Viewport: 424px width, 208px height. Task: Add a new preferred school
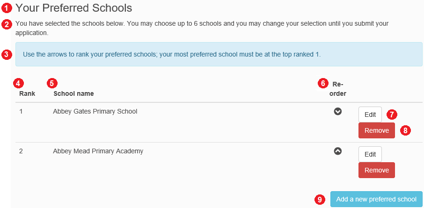click(376, 199)
